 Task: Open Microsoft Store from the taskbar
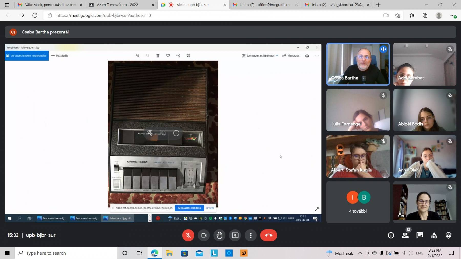coord(184,253)
